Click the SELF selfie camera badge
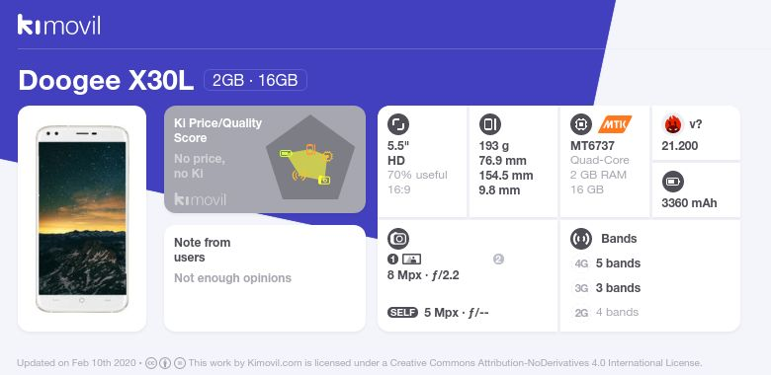The height and width of the screenshot is (375, 771). click(402, 313)
